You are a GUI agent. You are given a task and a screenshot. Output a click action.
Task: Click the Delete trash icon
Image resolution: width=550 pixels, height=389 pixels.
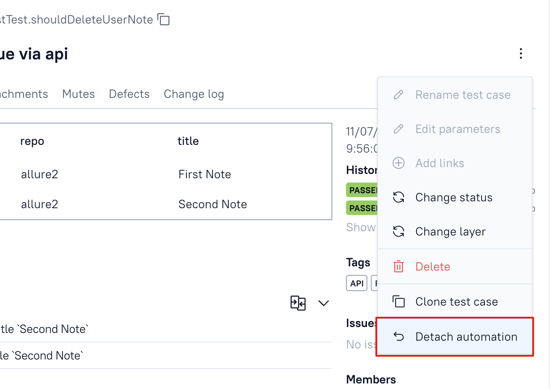coord(398,266)
